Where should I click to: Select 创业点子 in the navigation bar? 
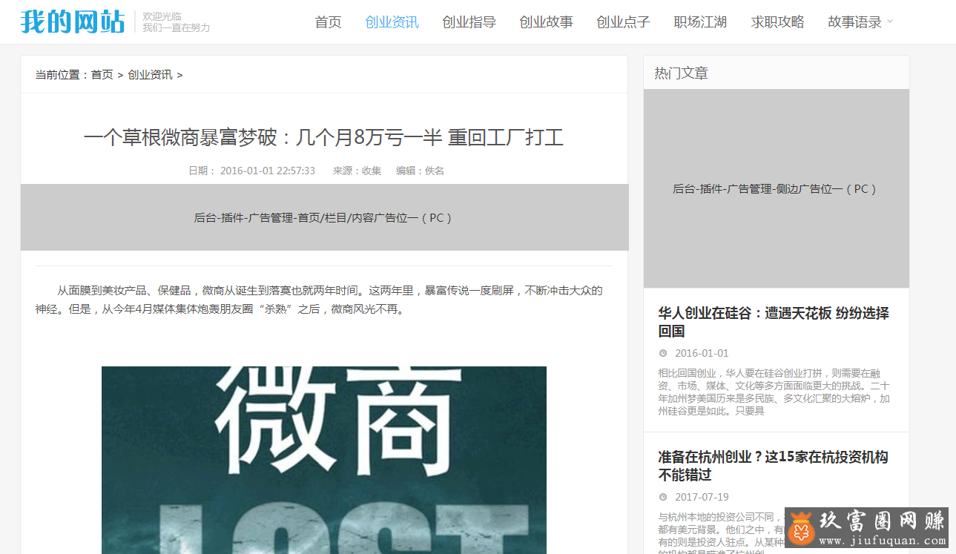pyautogui.click(x=623, y=22)
